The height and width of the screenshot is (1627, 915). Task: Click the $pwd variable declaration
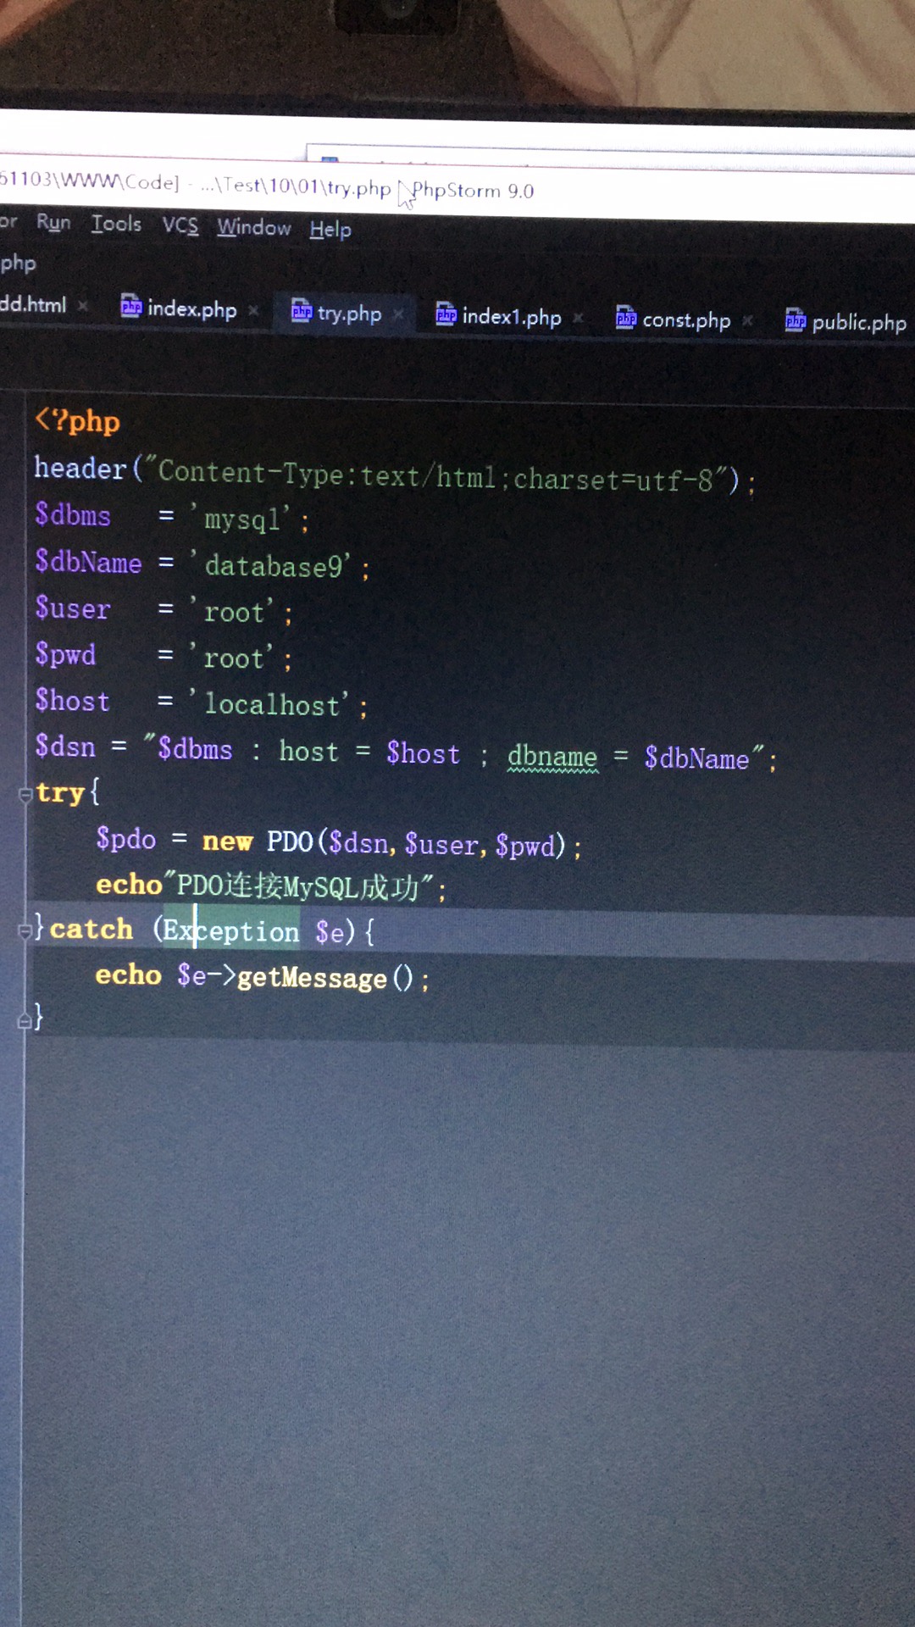point(65,654)
